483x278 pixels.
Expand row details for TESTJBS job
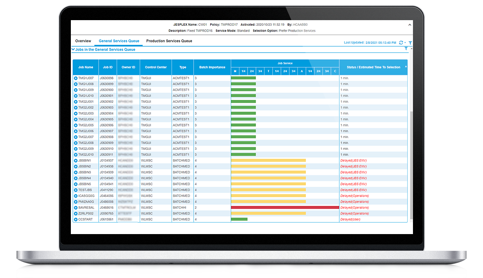click(x=76, y=190)
